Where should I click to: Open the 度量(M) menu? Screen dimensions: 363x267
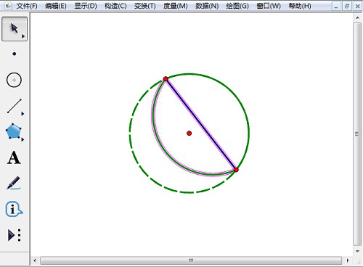click(176, 6)
